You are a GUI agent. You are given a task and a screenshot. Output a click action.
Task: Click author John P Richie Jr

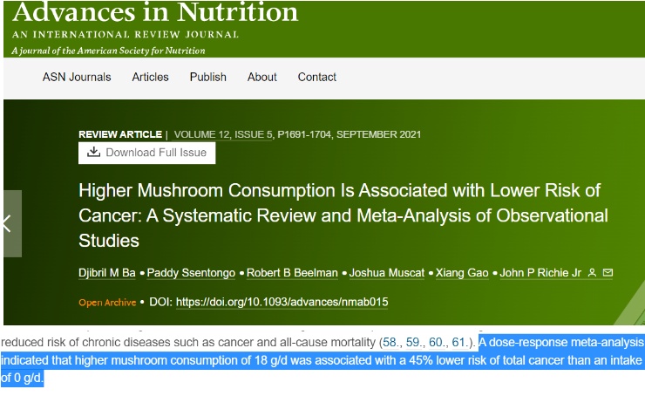(x=541, y=274)
